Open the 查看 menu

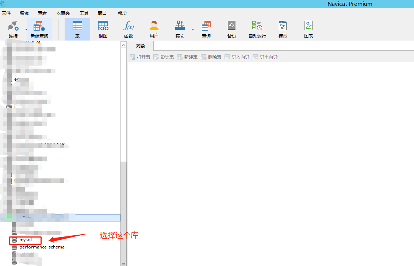[x=42, y=13]
